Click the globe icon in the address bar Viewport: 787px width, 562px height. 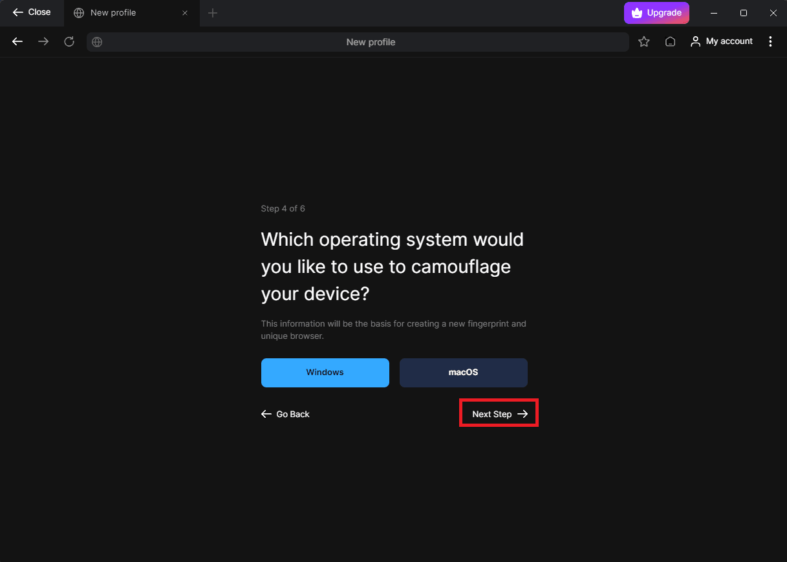(97, 42)
